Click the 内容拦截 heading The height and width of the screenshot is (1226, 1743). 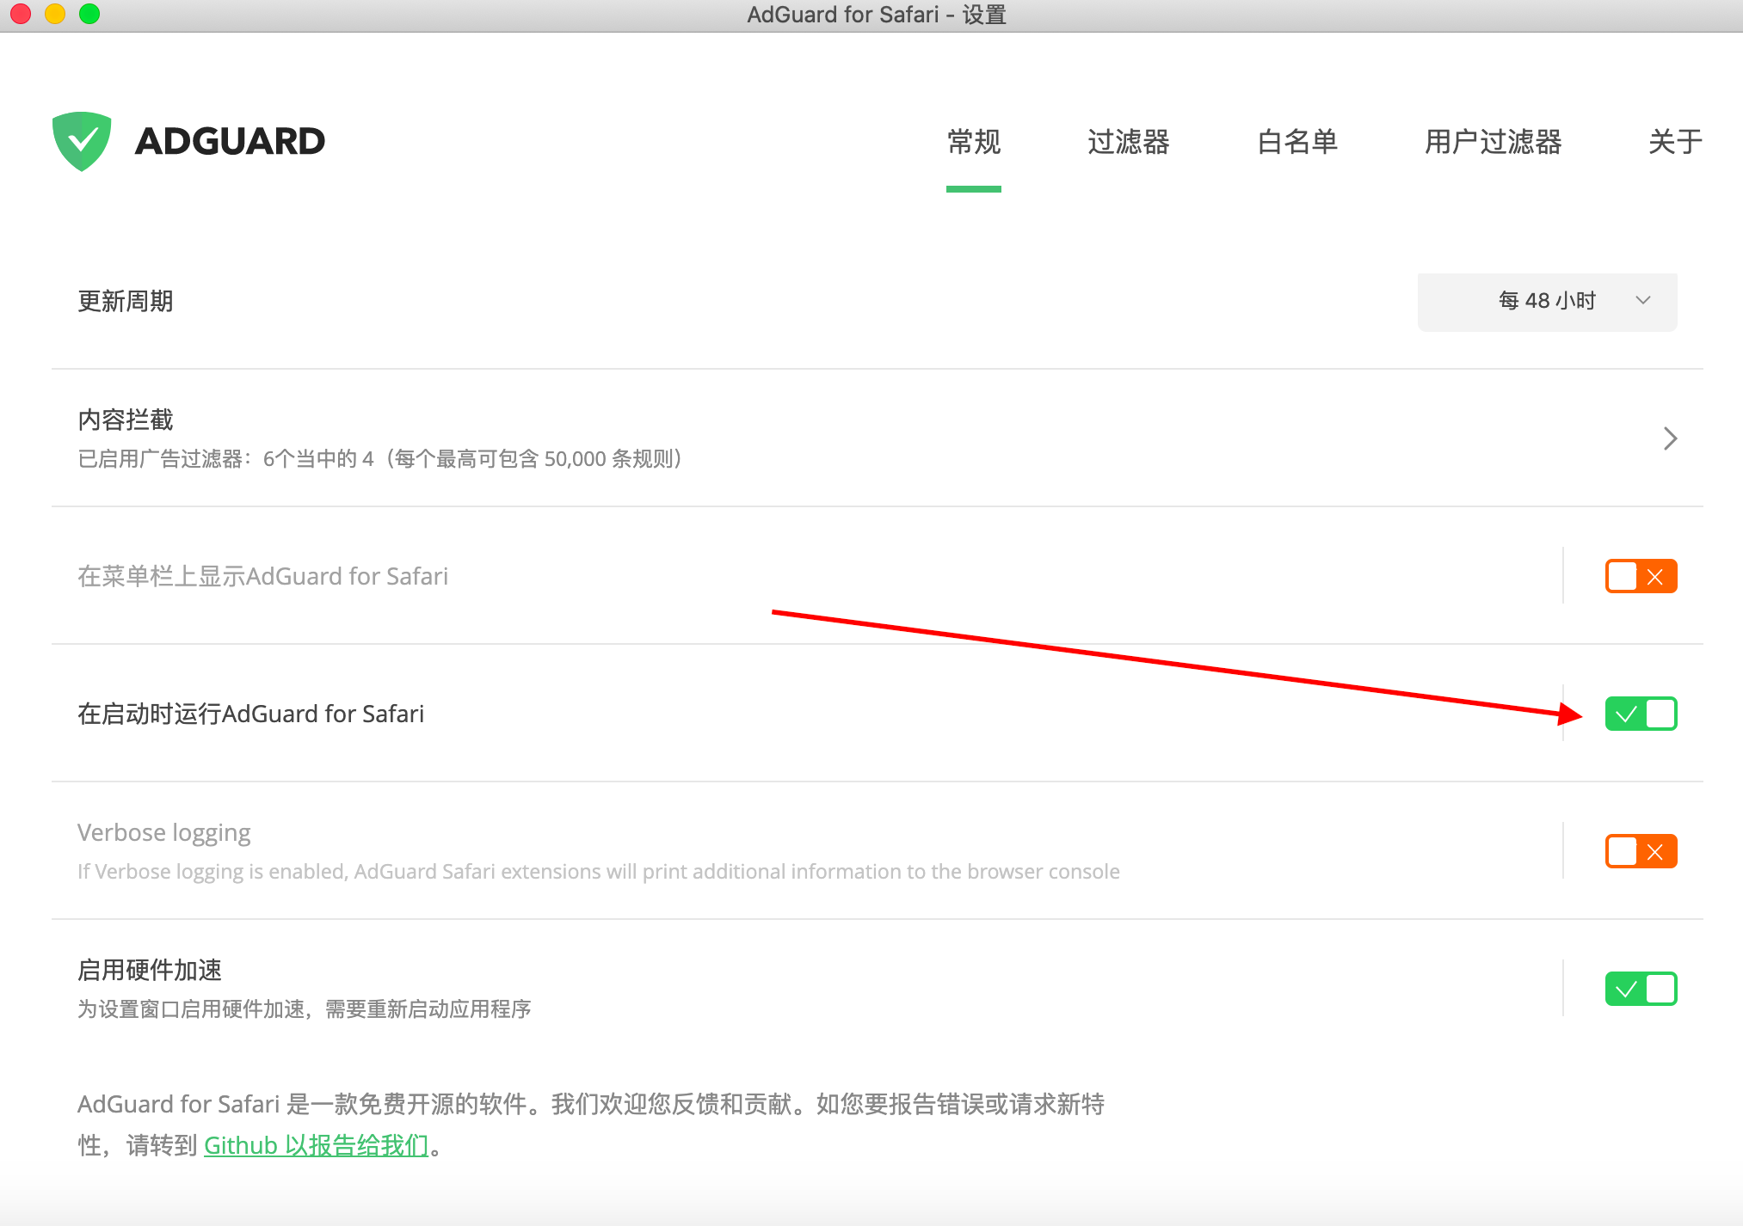click(x=126, y=420)
